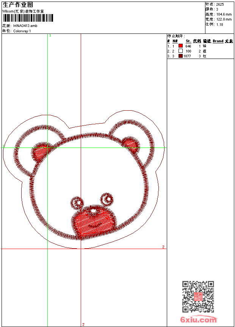Click the stitch count value 2625

pyautogui.click(x=220, y=4)
